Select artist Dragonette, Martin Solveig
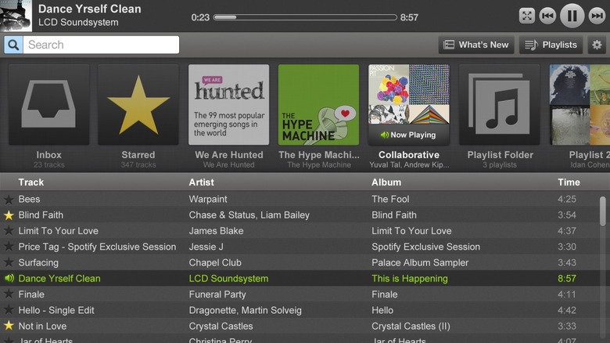 point(245,311)
